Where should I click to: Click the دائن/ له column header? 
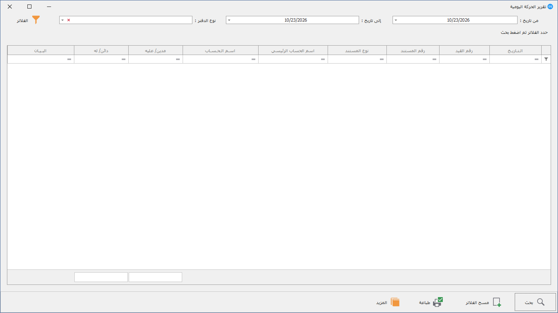click(101, 50)
